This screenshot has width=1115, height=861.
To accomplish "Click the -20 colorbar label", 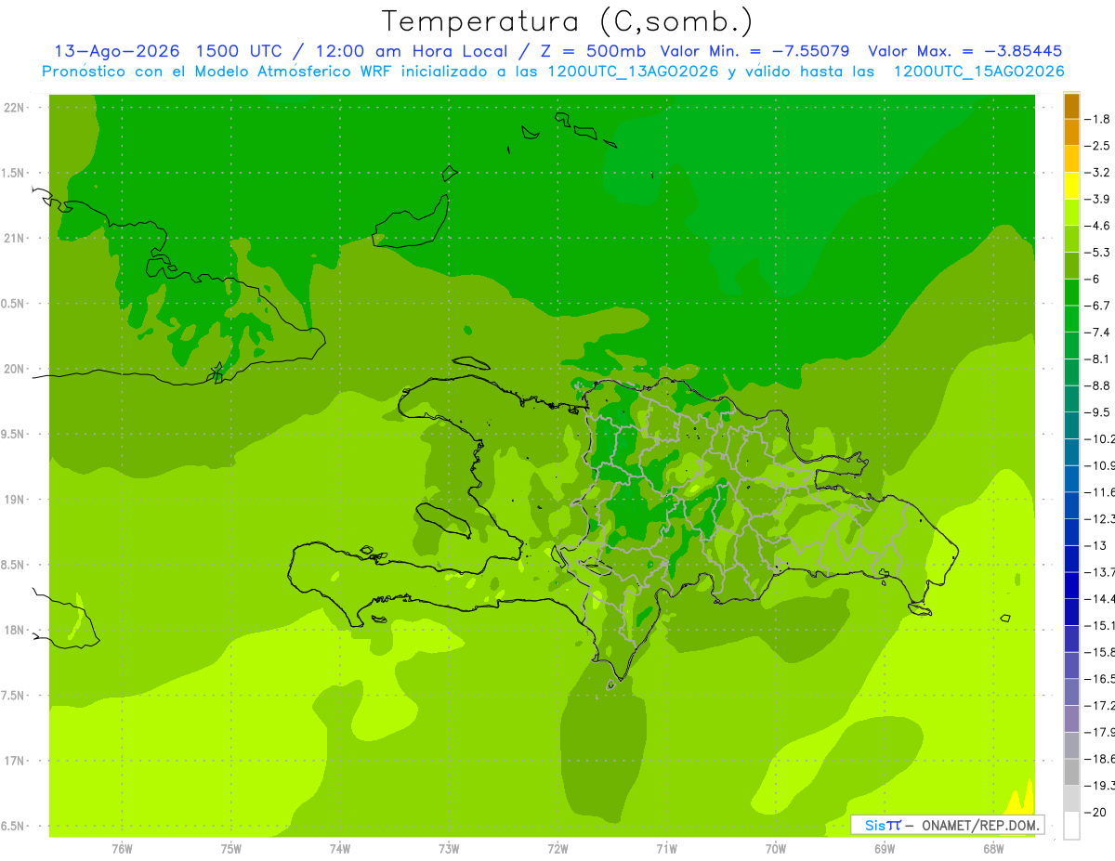I will 1095,812.
